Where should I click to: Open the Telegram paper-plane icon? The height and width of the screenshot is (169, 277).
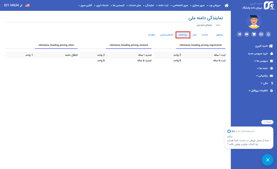click(239, 34)
